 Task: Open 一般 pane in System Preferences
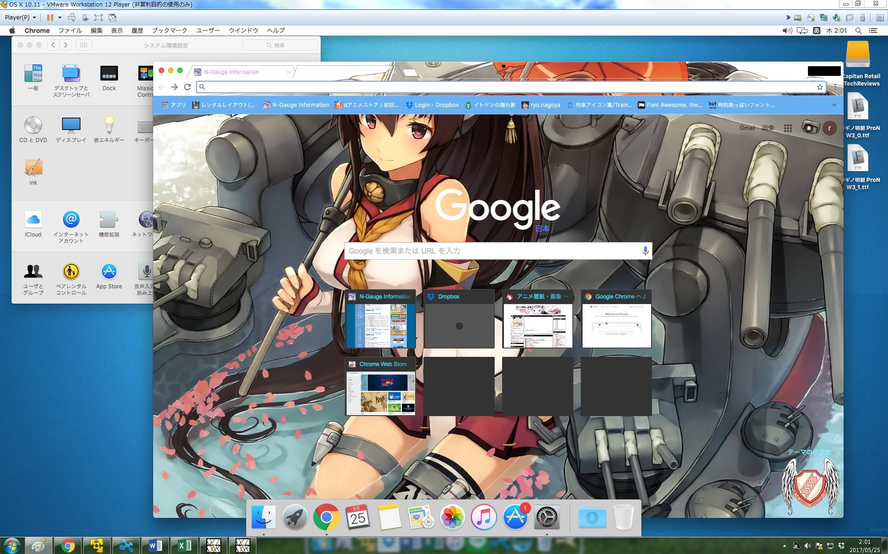33,78
